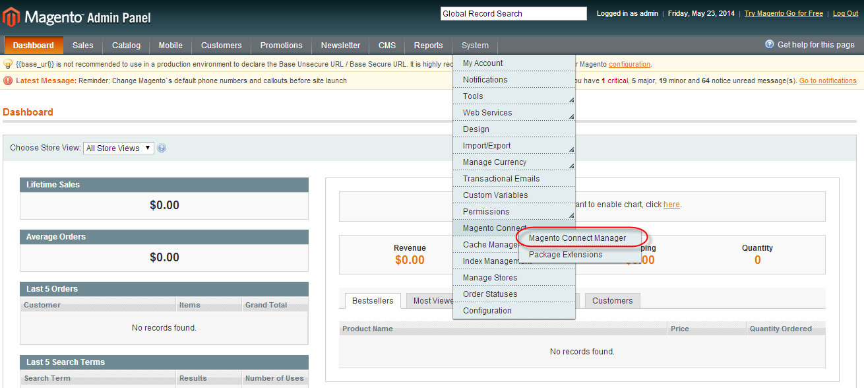
Task: Select Design from System menu
Action: pos(514,129)
